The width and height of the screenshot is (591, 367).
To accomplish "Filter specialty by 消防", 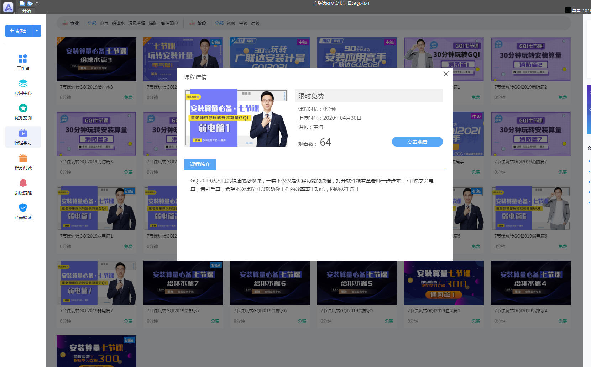I will [153, 23].
